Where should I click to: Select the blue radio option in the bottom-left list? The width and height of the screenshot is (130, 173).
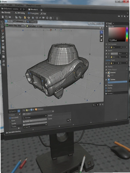click(10, 118)
